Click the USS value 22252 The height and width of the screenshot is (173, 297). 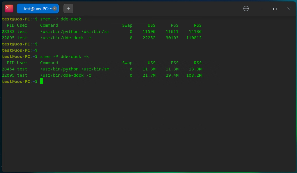tap(149, 38)
